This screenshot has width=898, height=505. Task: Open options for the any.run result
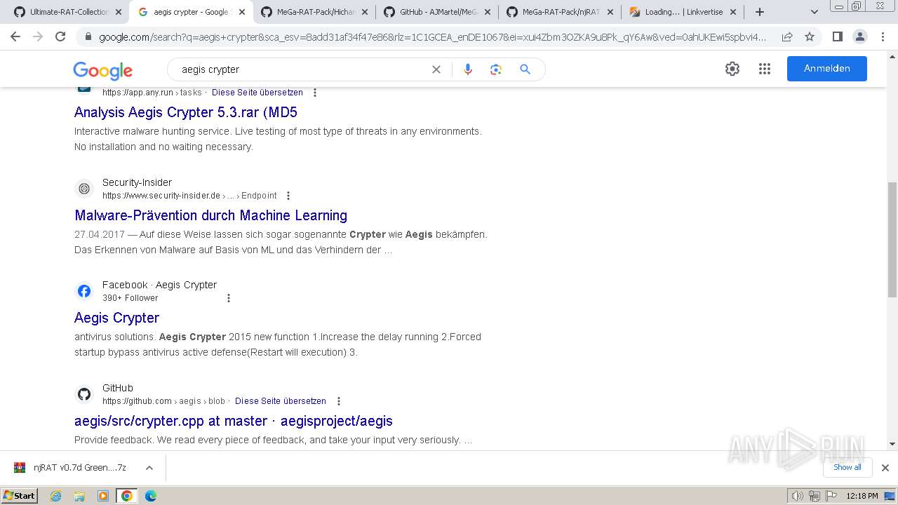(x=315, y=93)
